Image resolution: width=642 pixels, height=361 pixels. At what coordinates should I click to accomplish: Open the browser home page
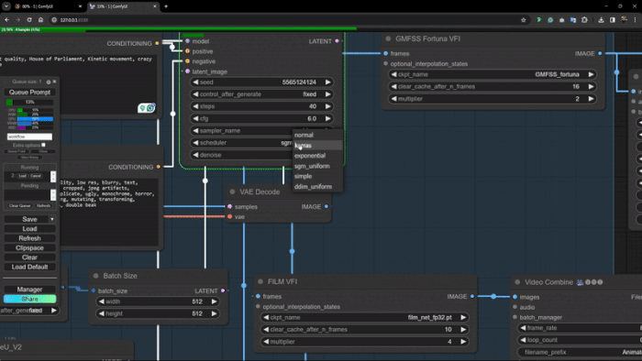point(40,19)
